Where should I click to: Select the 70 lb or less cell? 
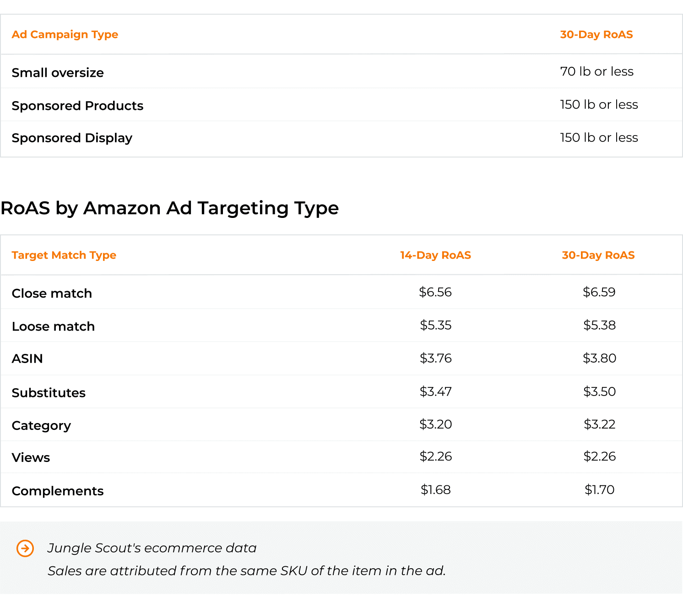pyautogui.click(x=597, y=72)
